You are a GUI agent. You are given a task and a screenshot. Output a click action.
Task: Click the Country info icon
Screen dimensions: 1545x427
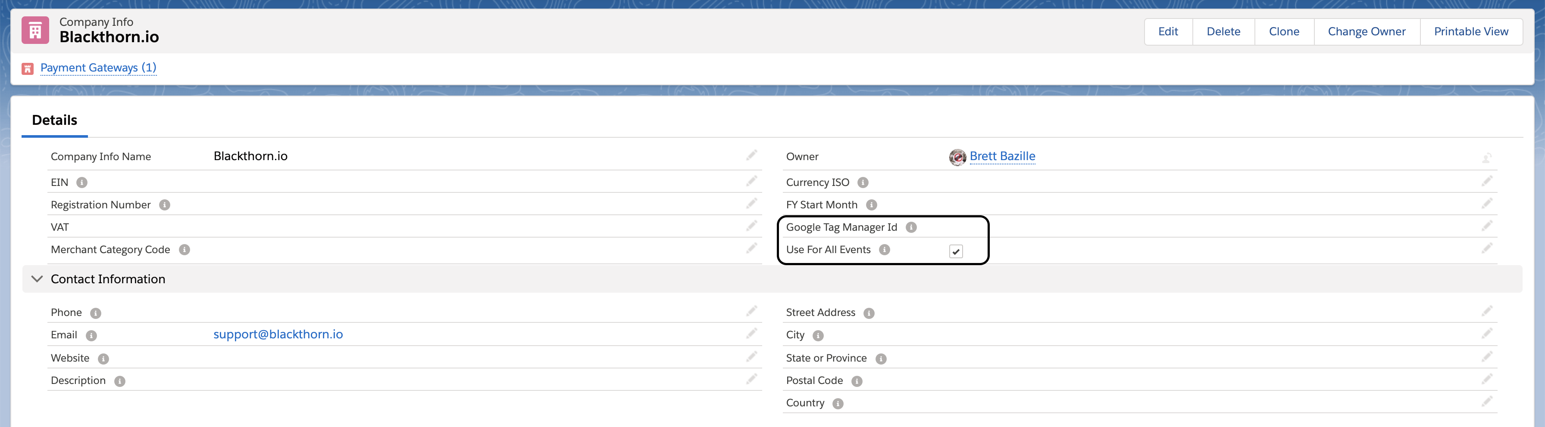838,404
